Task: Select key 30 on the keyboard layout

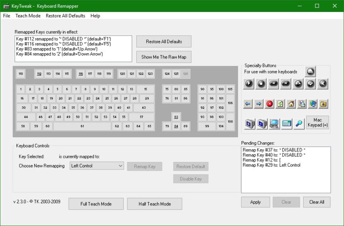Action: point(24,108)
